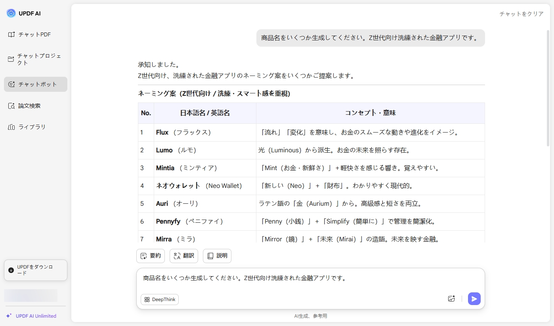Click the チャットPDF book icon

pos(11,34)
